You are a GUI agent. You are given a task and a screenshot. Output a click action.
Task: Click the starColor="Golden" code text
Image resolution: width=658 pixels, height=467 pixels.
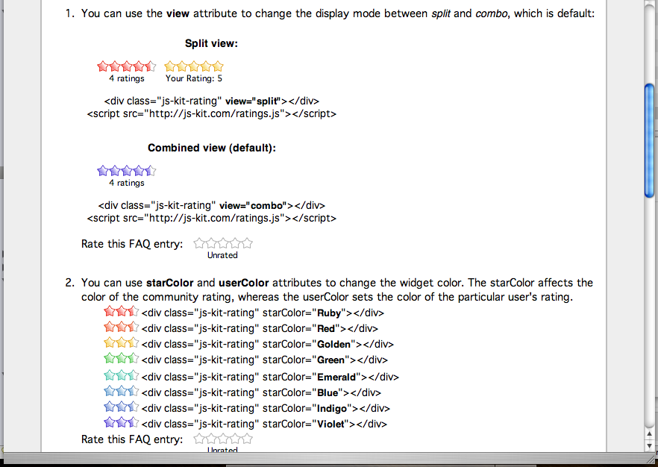tap(268, 344)
